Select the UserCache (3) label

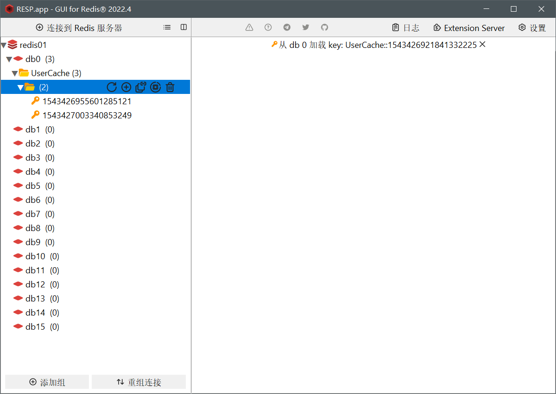[56, 73]
